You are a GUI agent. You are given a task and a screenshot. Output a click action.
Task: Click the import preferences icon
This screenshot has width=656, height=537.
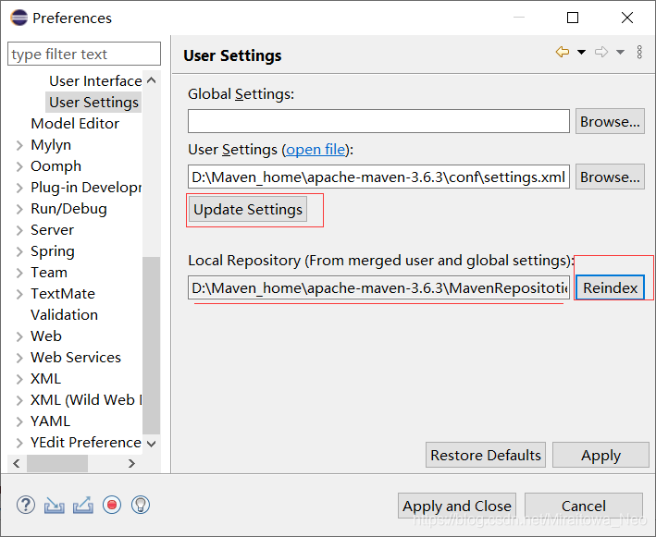point(55,505)
